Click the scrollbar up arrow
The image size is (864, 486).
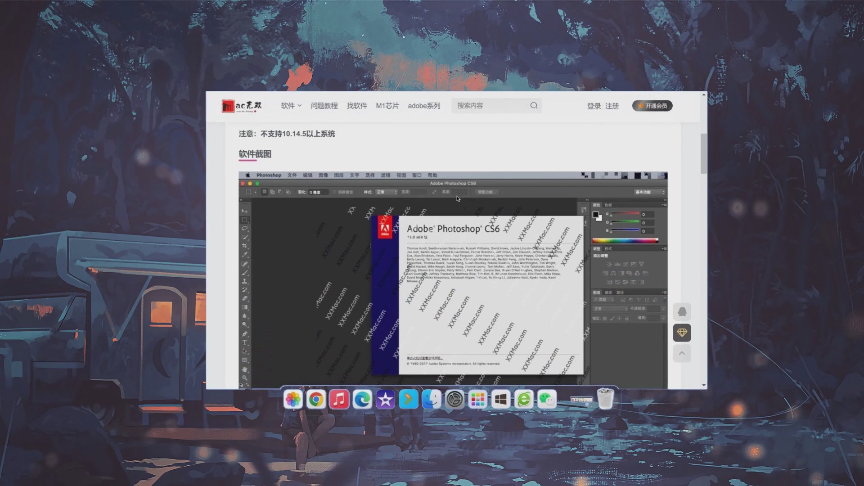click(704, 95)
